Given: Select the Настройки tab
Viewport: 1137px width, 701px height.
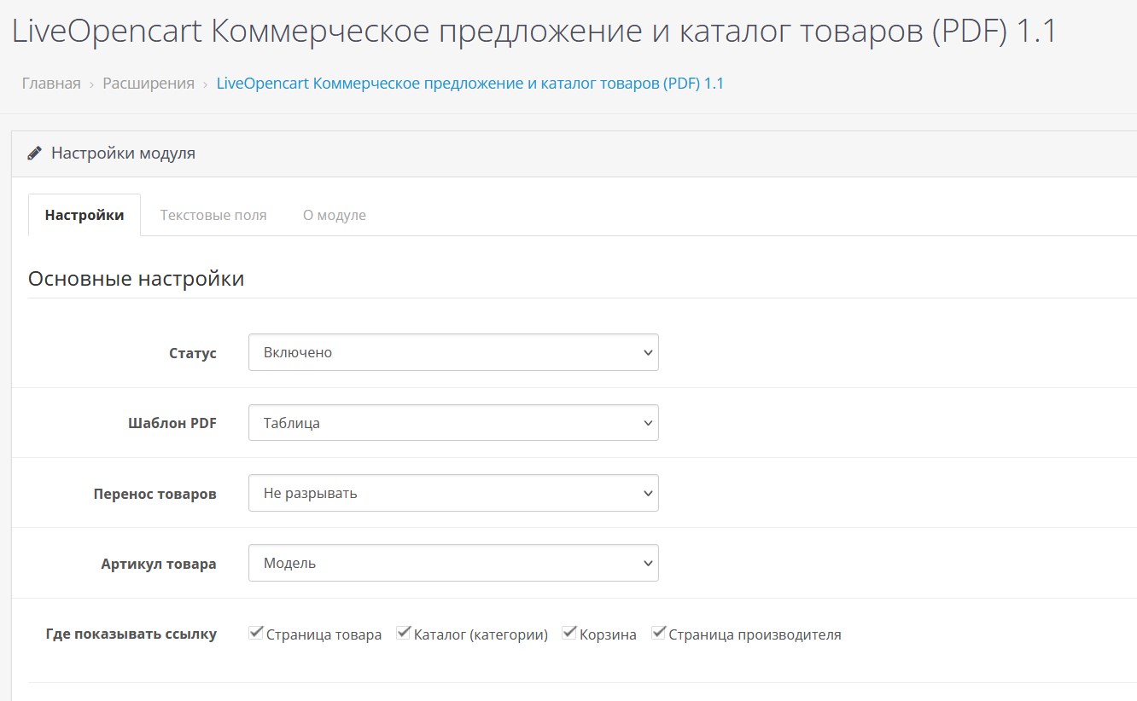Looking at the screenshot, I should 85,215.
